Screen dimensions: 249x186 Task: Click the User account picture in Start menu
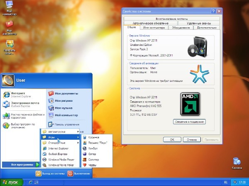click(8, 81)
